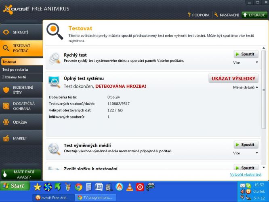Image resolution: width=269 pixels, height=202 pixels.
Task: Click the test duration value 0:56:24
Action: (x=113, y=97)
